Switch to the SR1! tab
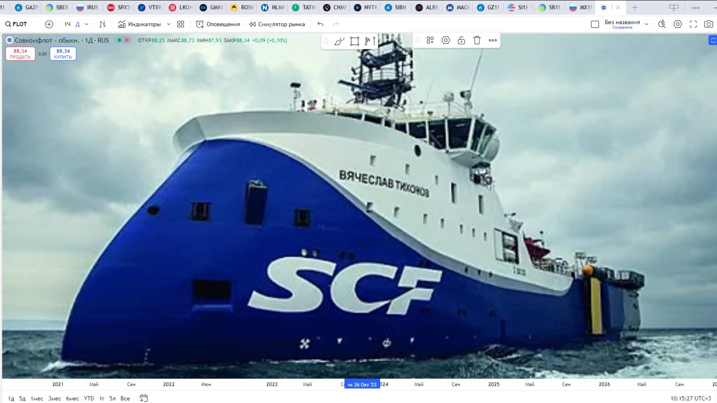717x403 pixels. (x=550, y=7)
